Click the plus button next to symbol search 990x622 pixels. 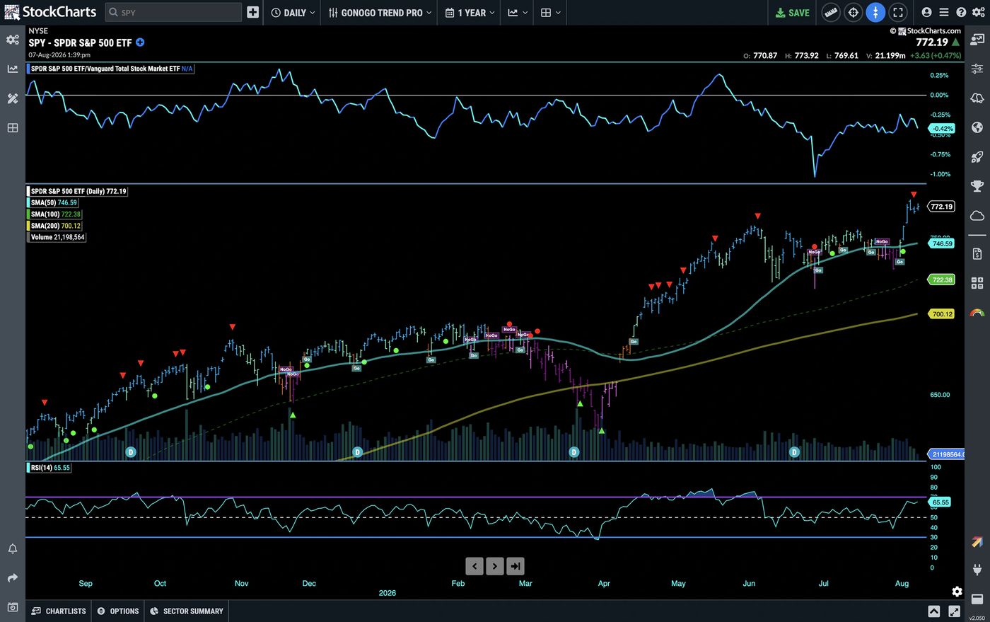tap(252, 13)
